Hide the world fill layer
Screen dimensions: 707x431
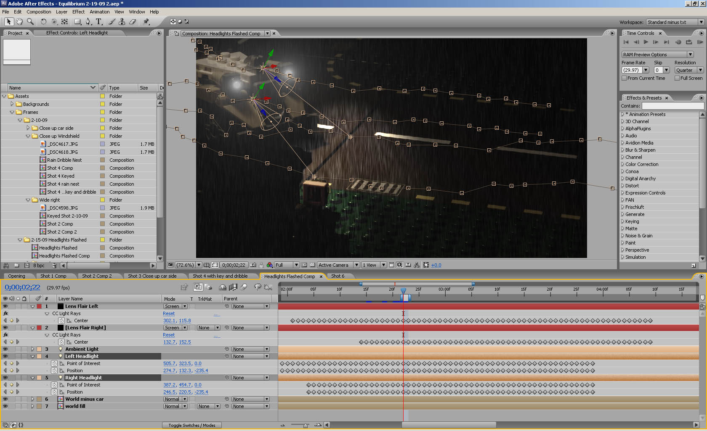5,406
